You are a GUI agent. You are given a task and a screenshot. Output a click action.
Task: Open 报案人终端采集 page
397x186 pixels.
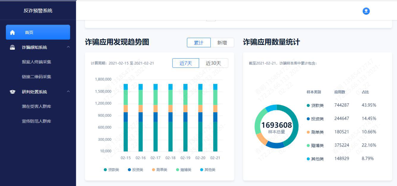37,62
